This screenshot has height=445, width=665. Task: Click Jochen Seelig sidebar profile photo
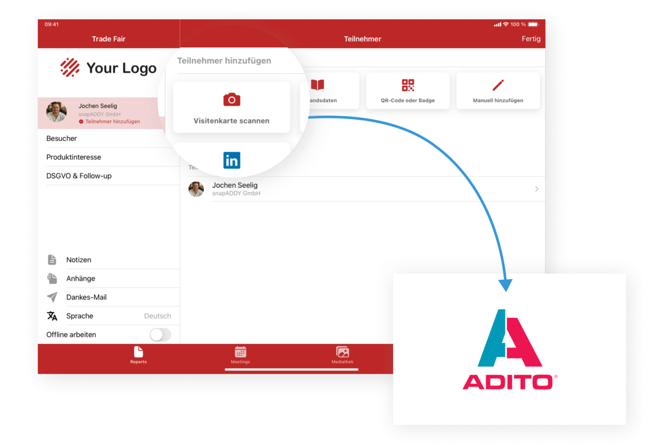[57, 112]
